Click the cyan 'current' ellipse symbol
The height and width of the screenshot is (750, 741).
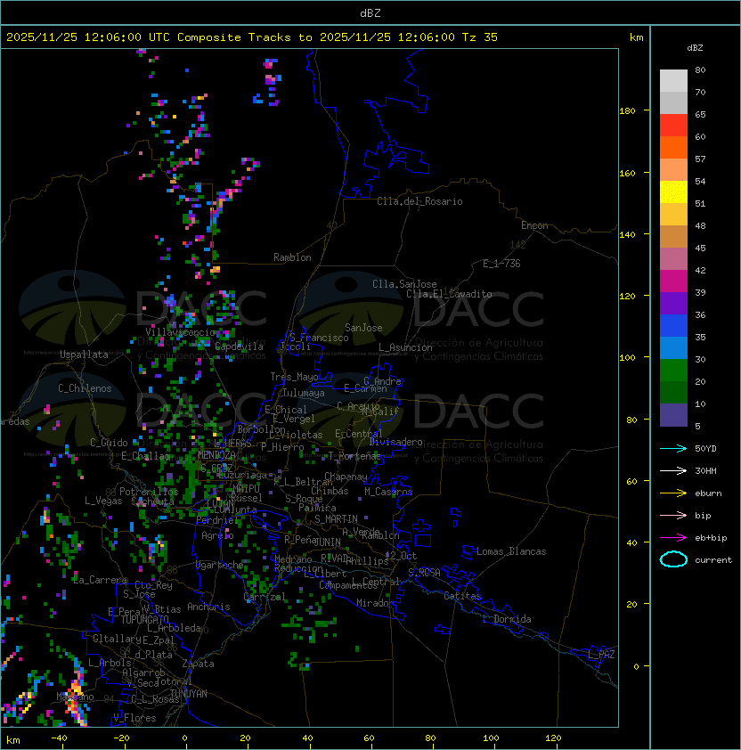click(x=673, y=559)
